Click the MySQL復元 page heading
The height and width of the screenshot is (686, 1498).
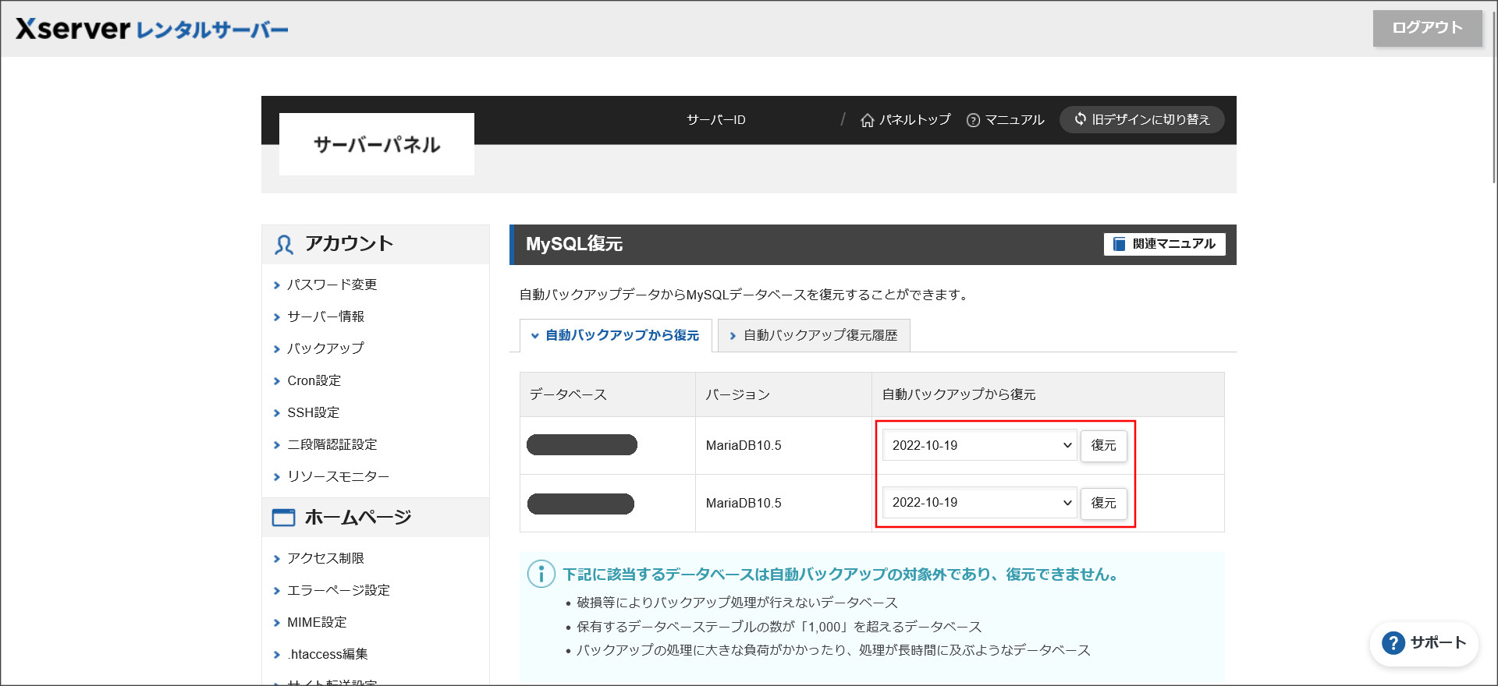tap(574, 244)
